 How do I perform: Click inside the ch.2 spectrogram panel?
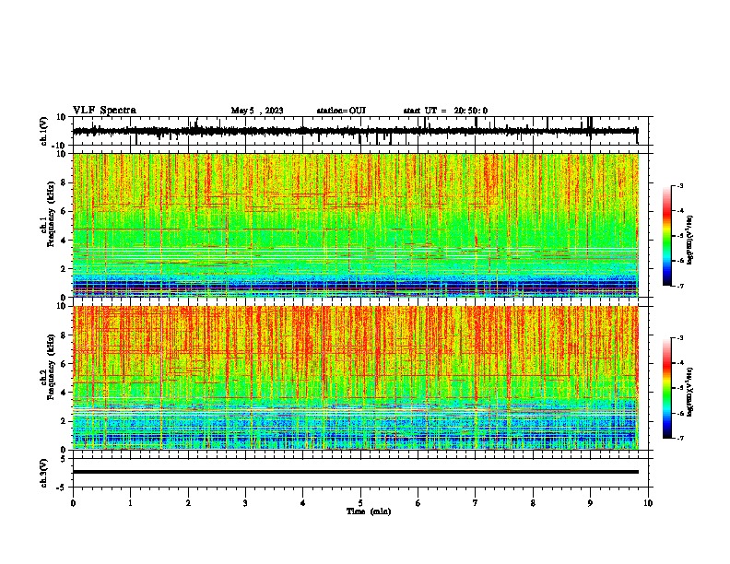pyautogui.click(x=355, y=378)
